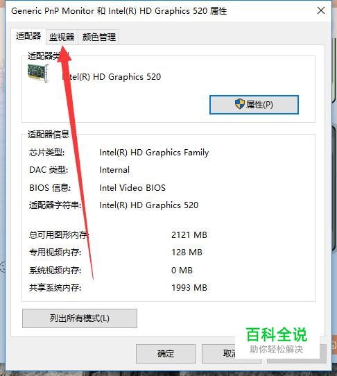This screenshot has height=376, width=337.
Task: Click the 百科全说 watermark logo
Action: coord(277,334)
